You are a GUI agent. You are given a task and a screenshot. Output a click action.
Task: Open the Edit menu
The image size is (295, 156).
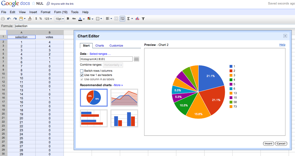[x=13, y=12]
